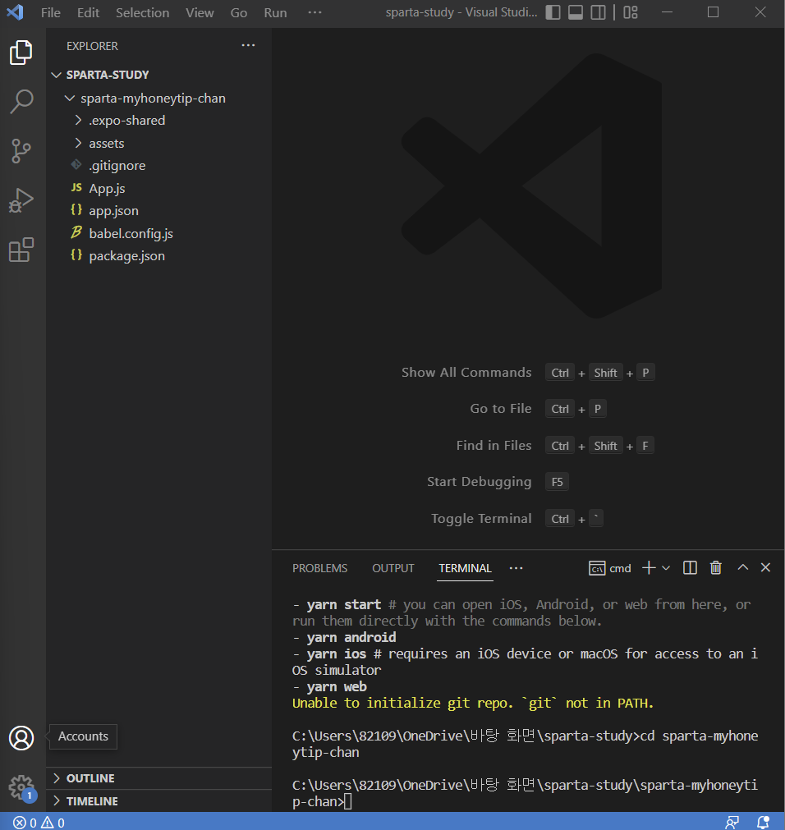Screen dimensions: 785x830
Task: Open the Go menu
Action: click(239, 12)
